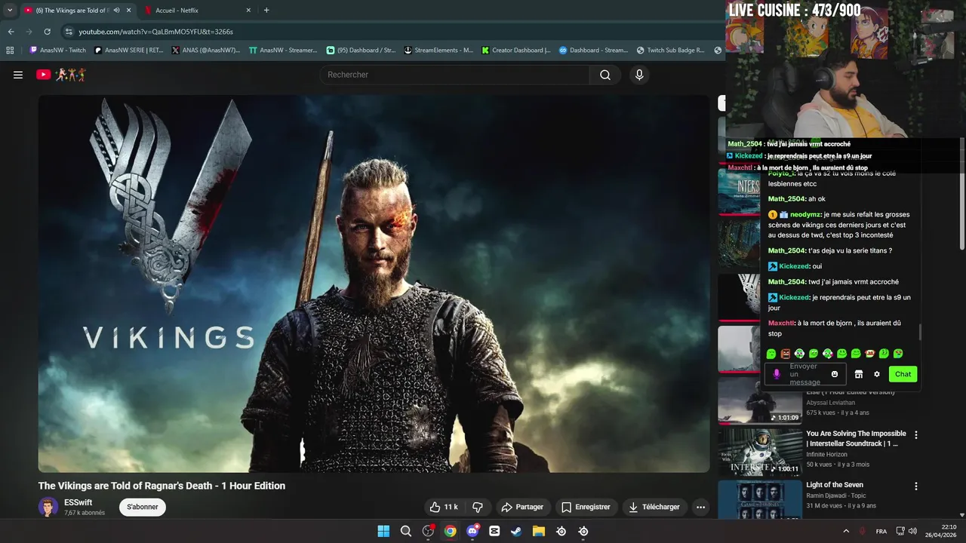Open AnasNW - Twitch bookmark
The width and height of the screenshot is (966, 543).
(57, 51)
